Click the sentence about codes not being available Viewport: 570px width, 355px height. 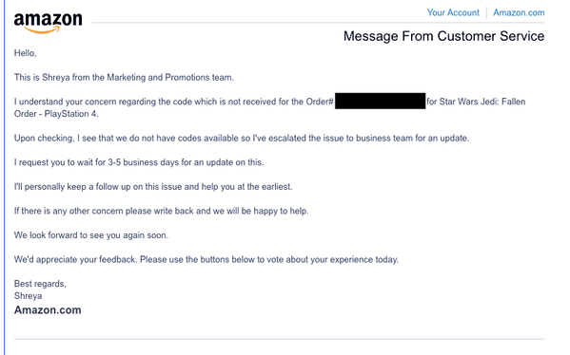point(242,139)
